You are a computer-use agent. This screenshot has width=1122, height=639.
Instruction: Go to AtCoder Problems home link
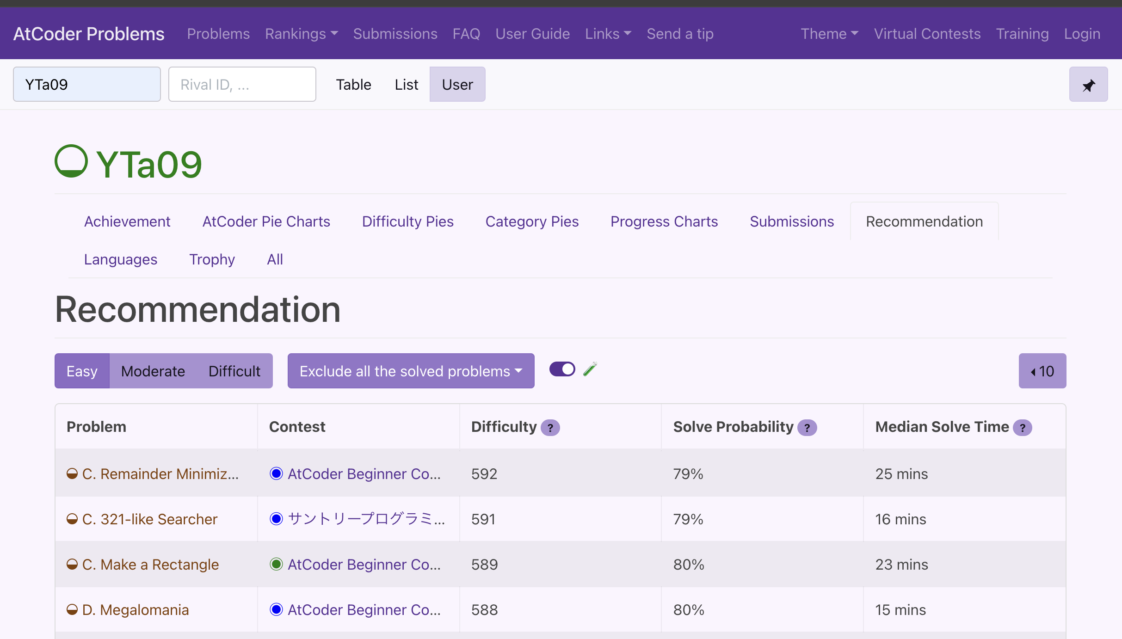[89, 34]
